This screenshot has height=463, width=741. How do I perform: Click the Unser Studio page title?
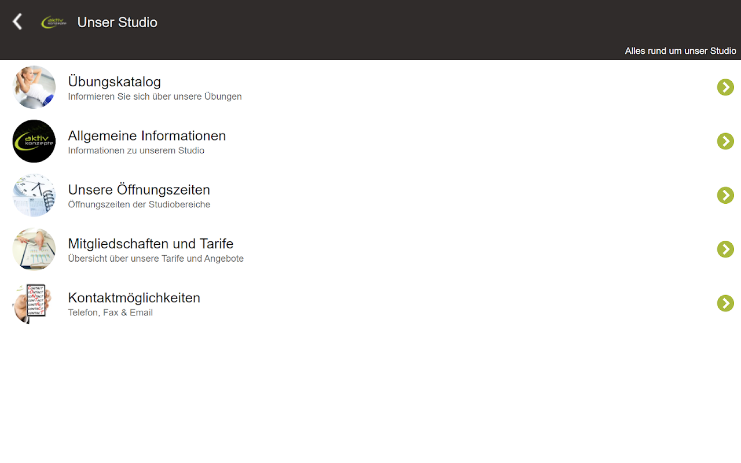(x=118, y=22)
